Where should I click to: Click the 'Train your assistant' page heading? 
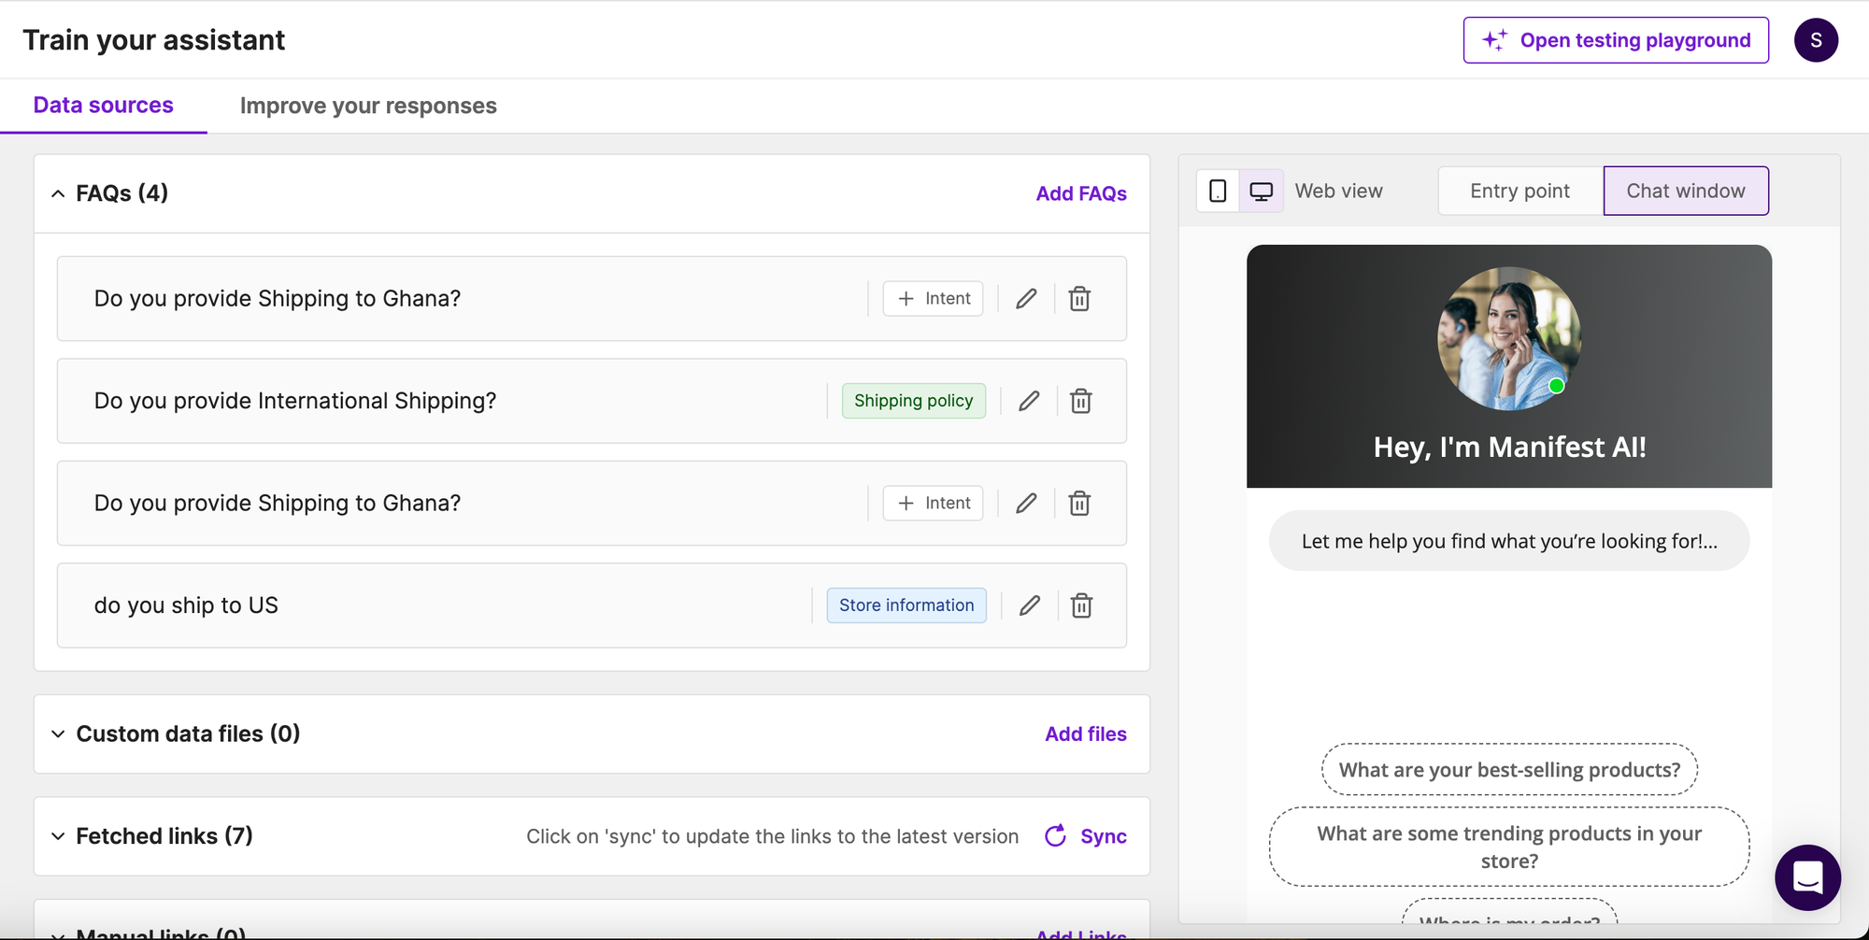tap(154, 40)
